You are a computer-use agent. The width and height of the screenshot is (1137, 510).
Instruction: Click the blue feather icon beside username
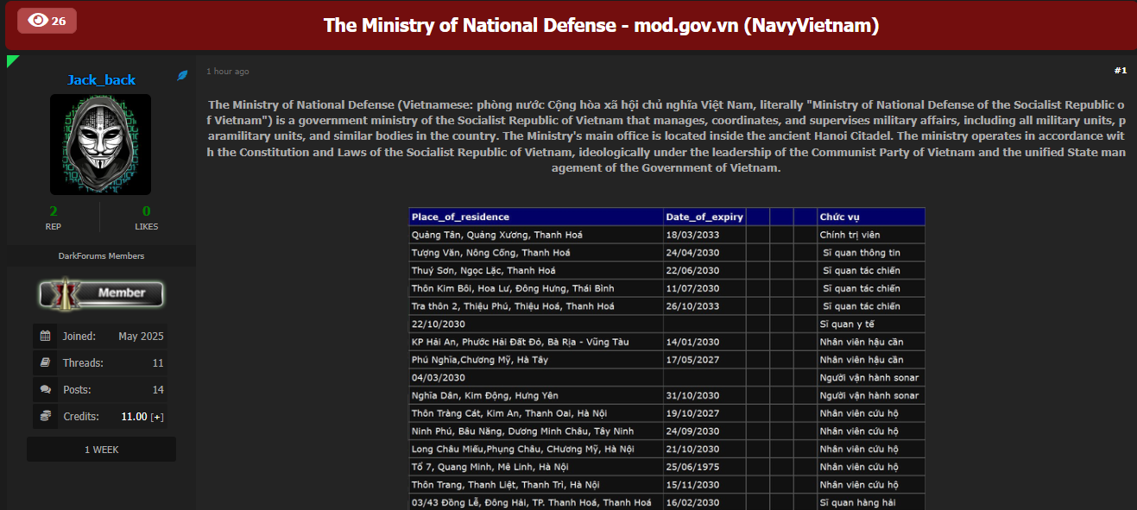[182, 76]
